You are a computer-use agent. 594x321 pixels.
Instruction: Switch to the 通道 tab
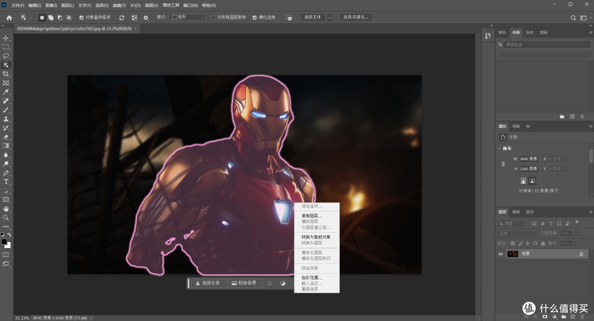(x=516, y=212)
